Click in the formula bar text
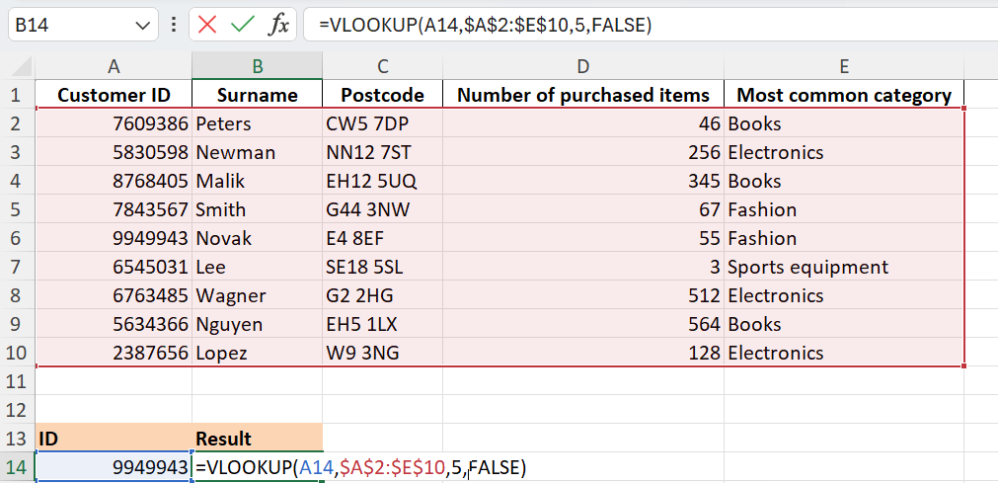The image size is (998, 483). pos(652,25)
